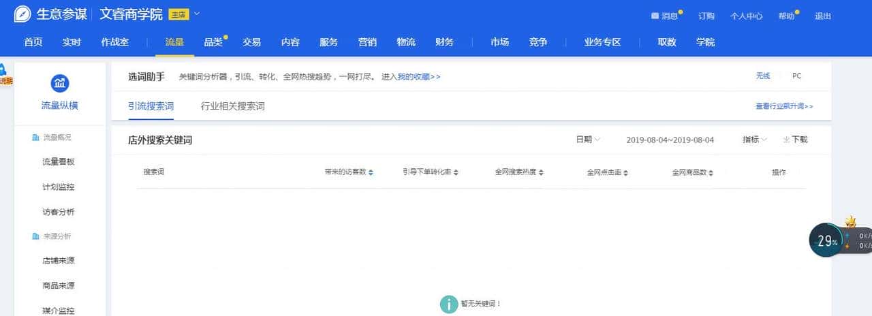Click the 店外搜索关键词 heading

[x=160, y=140]
